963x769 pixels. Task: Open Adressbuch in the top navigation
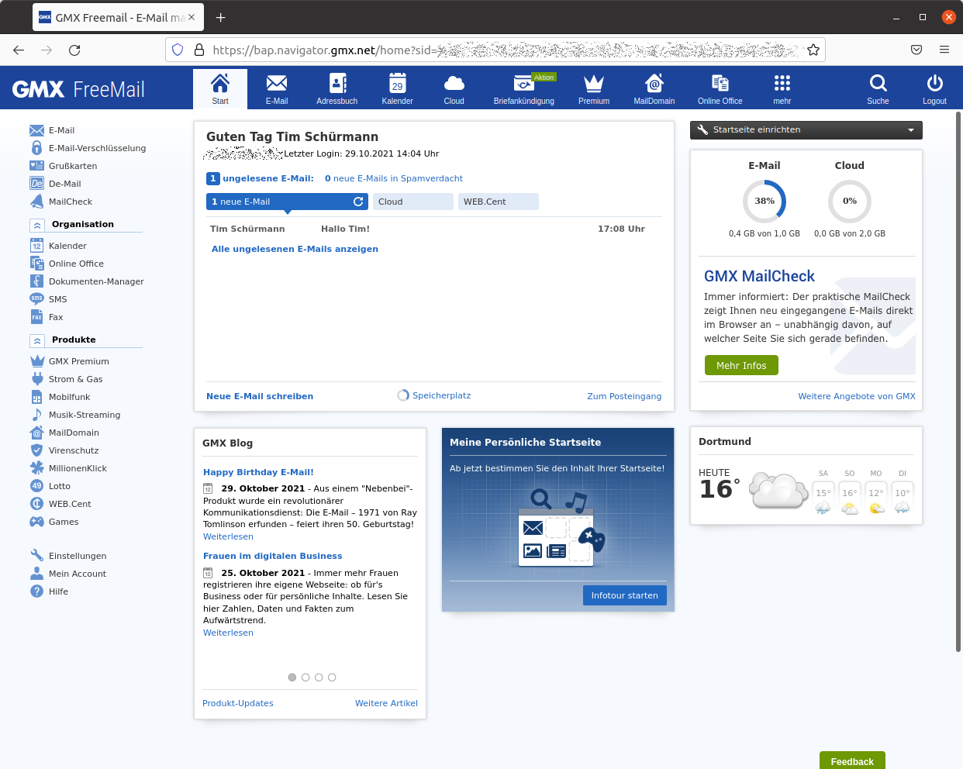(337, 89)
